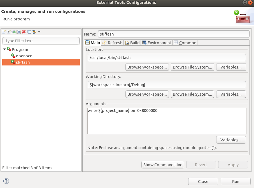This screenshot has height=188, width=254.
Task: Filter launch configurations with the filter icon
Action: (34, 32)
